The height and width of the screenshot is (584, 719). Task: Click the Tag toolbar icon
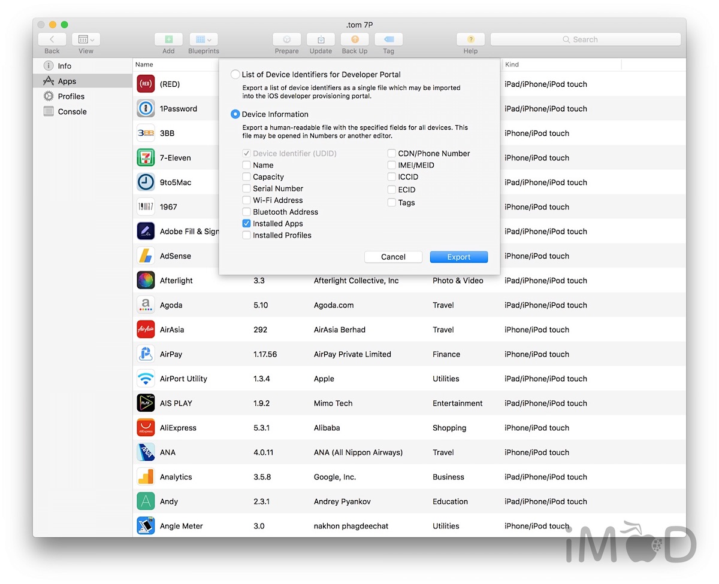coord(388,39)
